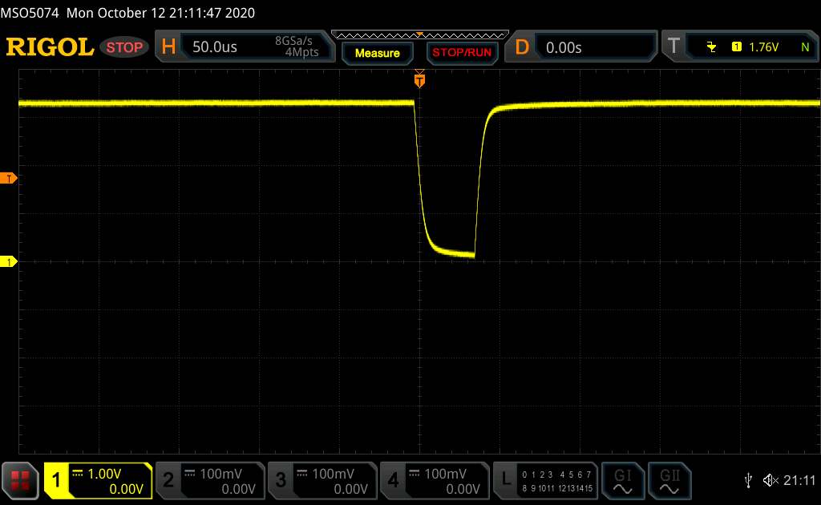Screen dimensions: 821x505
Task: Click the USB connection status icon
Action: [x=748, y=480]
